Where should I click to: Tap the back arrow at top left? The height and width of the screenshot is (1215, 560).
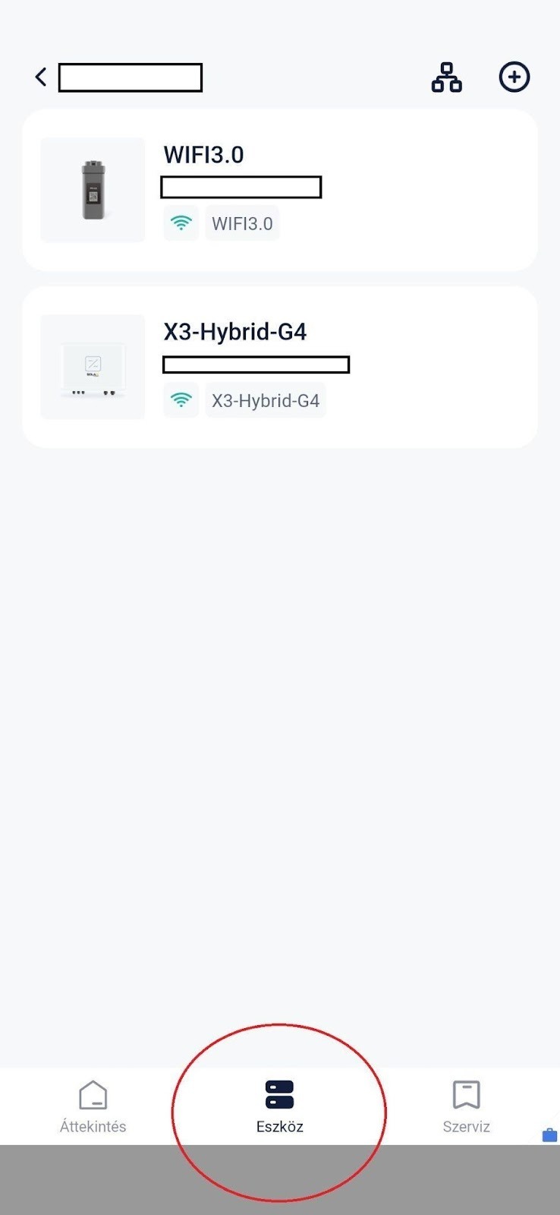pos(41,77)
